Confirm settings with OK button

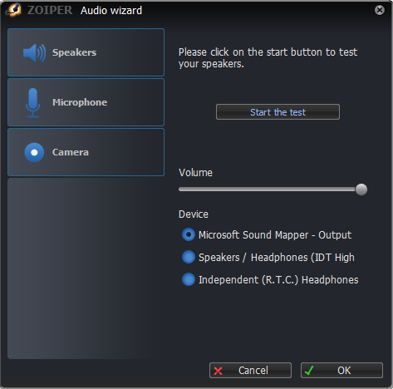pyautogui.click(x=341, y=371)
